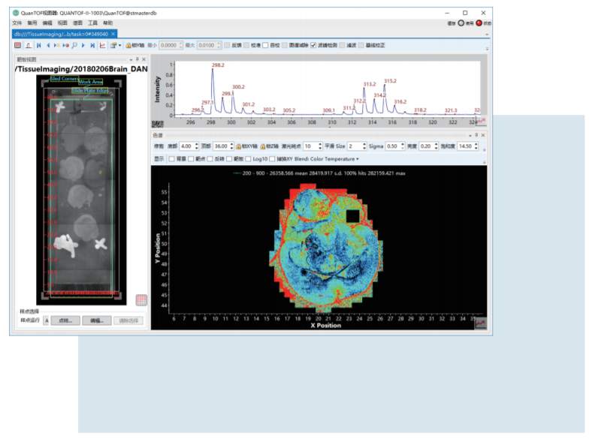Click the magnifier search icon in toolbar
592x439 pixels.
(x=75, y=46)
